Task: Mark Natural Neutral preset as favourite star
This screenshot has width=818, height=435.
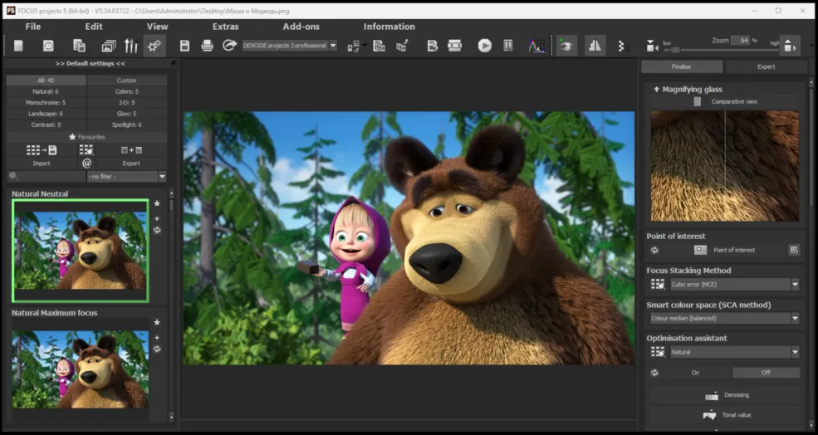Action: [x=157, y=203]
